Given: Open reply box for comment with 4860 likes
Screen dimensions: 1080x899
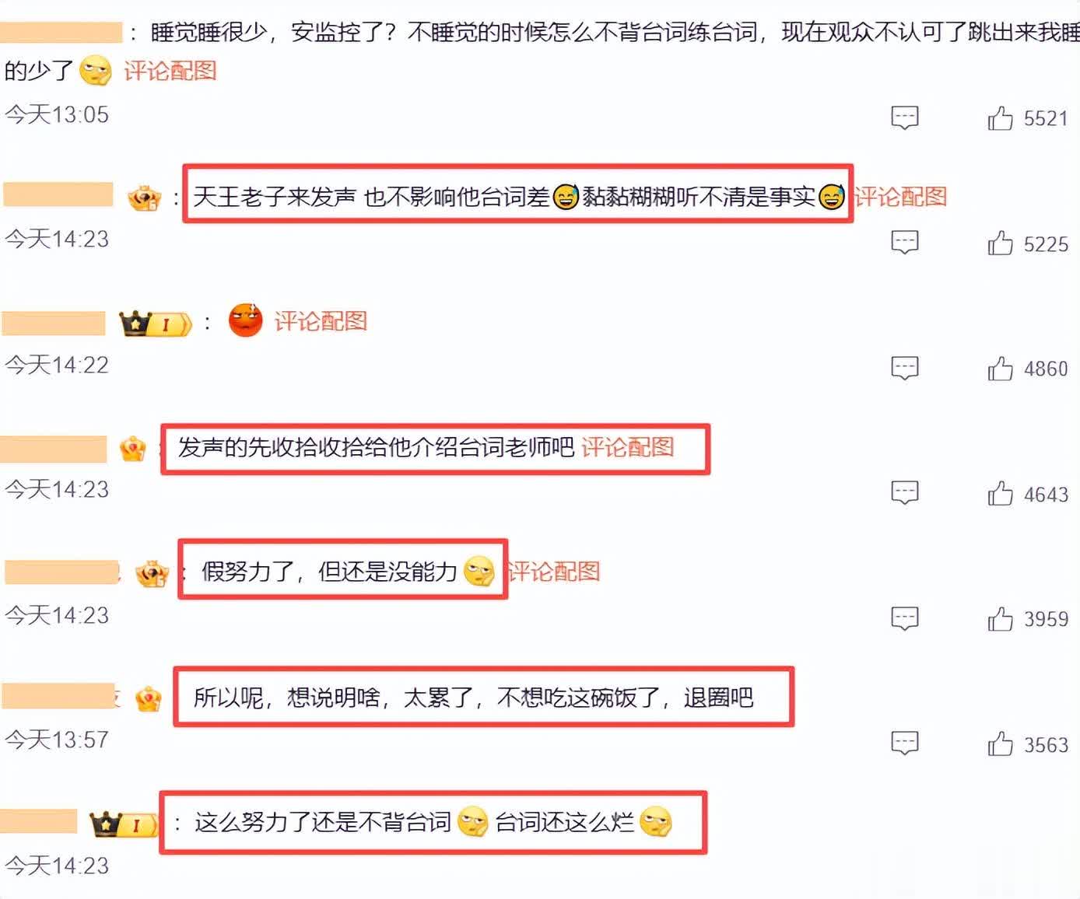Looking at the screenshot, I should point(904,368).
